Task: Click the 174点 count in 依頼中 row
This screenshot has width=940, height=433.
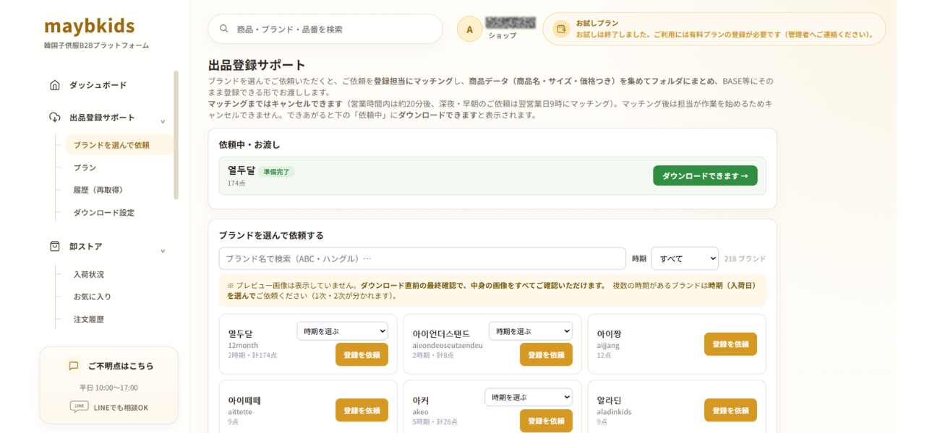Action: tap(236, 183)
